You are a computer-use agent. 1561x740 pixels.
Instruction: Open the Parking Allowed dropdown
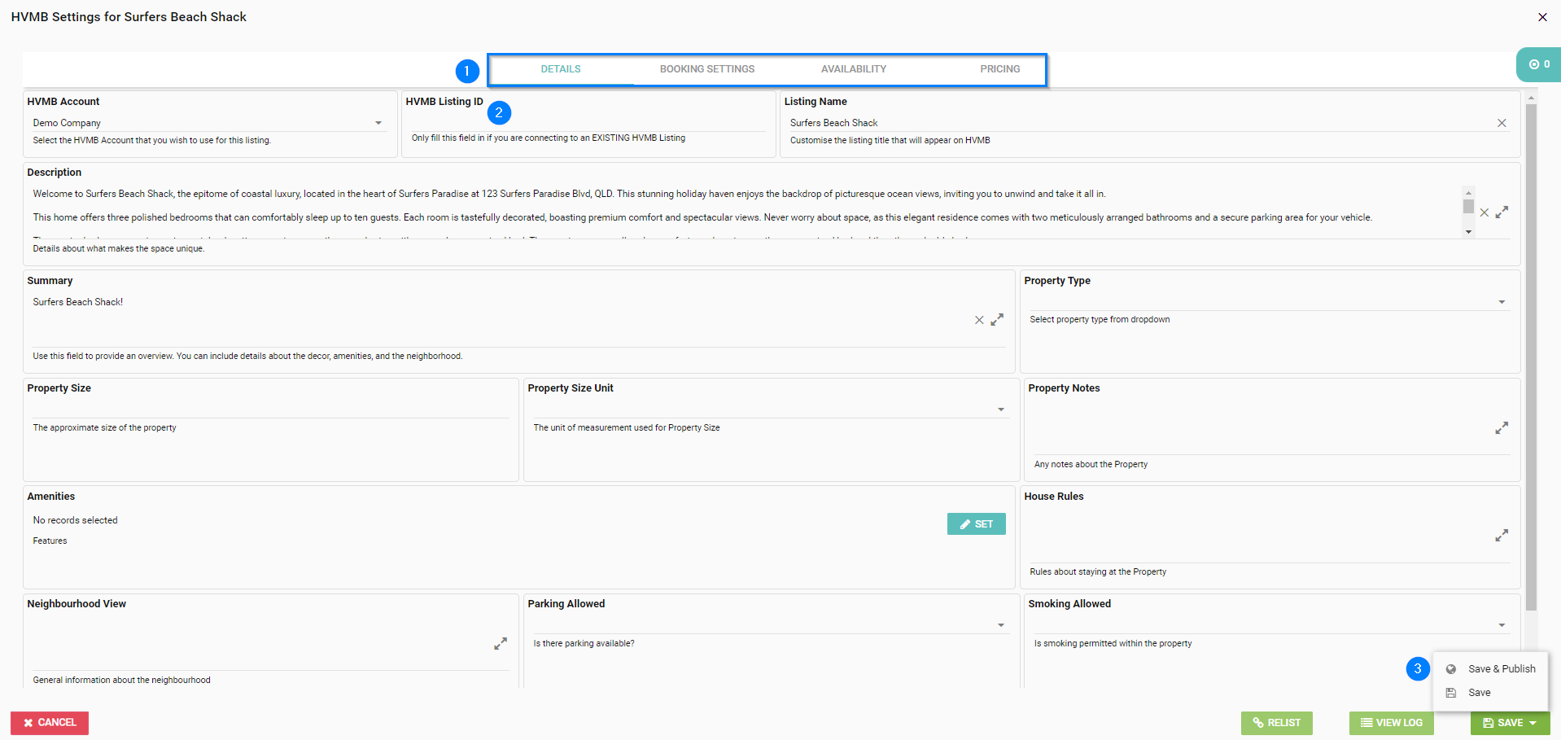1001,625
